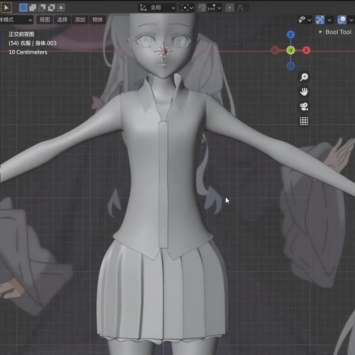Click the 正交前视图 view label
355x355 pixels.
tap(22, 34)
